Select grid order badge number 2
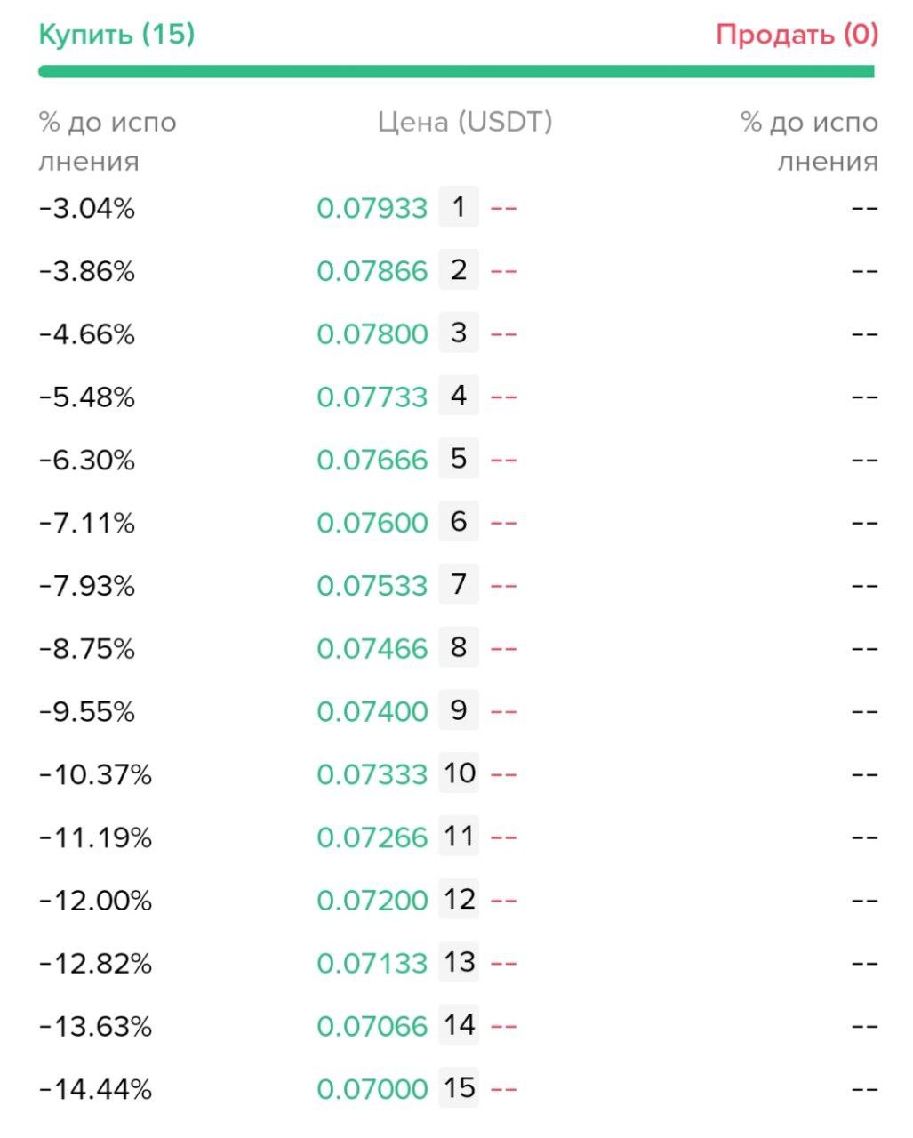Image resolution: width=913 pixels, height=1138 pixels. click(x=459, y=270)
